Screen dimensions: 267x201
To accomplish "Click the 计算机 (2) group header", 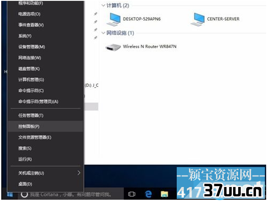I will (x=118, y=6).
